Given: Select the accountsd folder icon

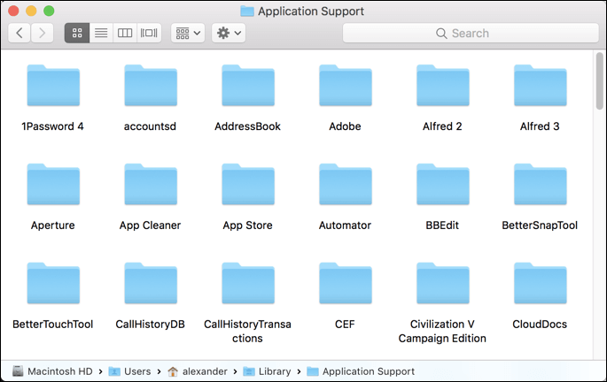Looking at the screenshot, I should 151,86.
